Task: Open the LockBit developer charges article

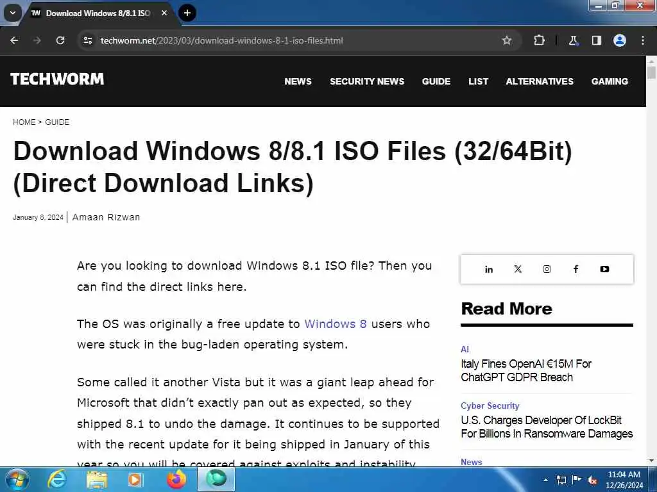Action: click(547, 427)
